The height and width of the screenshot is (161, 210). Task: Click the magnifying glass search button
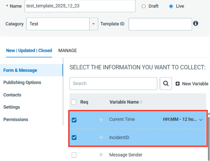(x=166, y=84)
